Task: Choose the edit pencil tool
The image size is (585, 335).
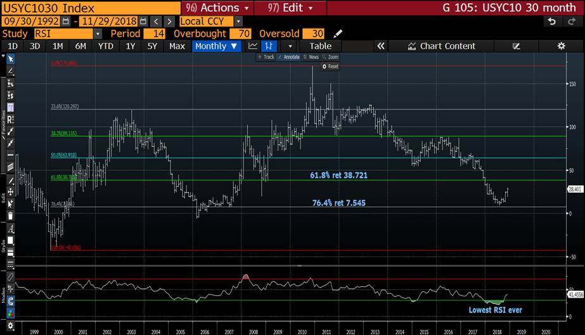Action: tap(10, 180)
